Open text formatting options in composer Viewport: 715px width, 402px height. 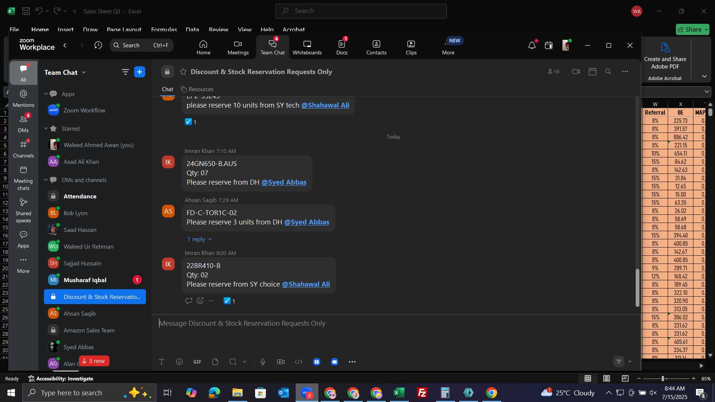coord(162,362)
